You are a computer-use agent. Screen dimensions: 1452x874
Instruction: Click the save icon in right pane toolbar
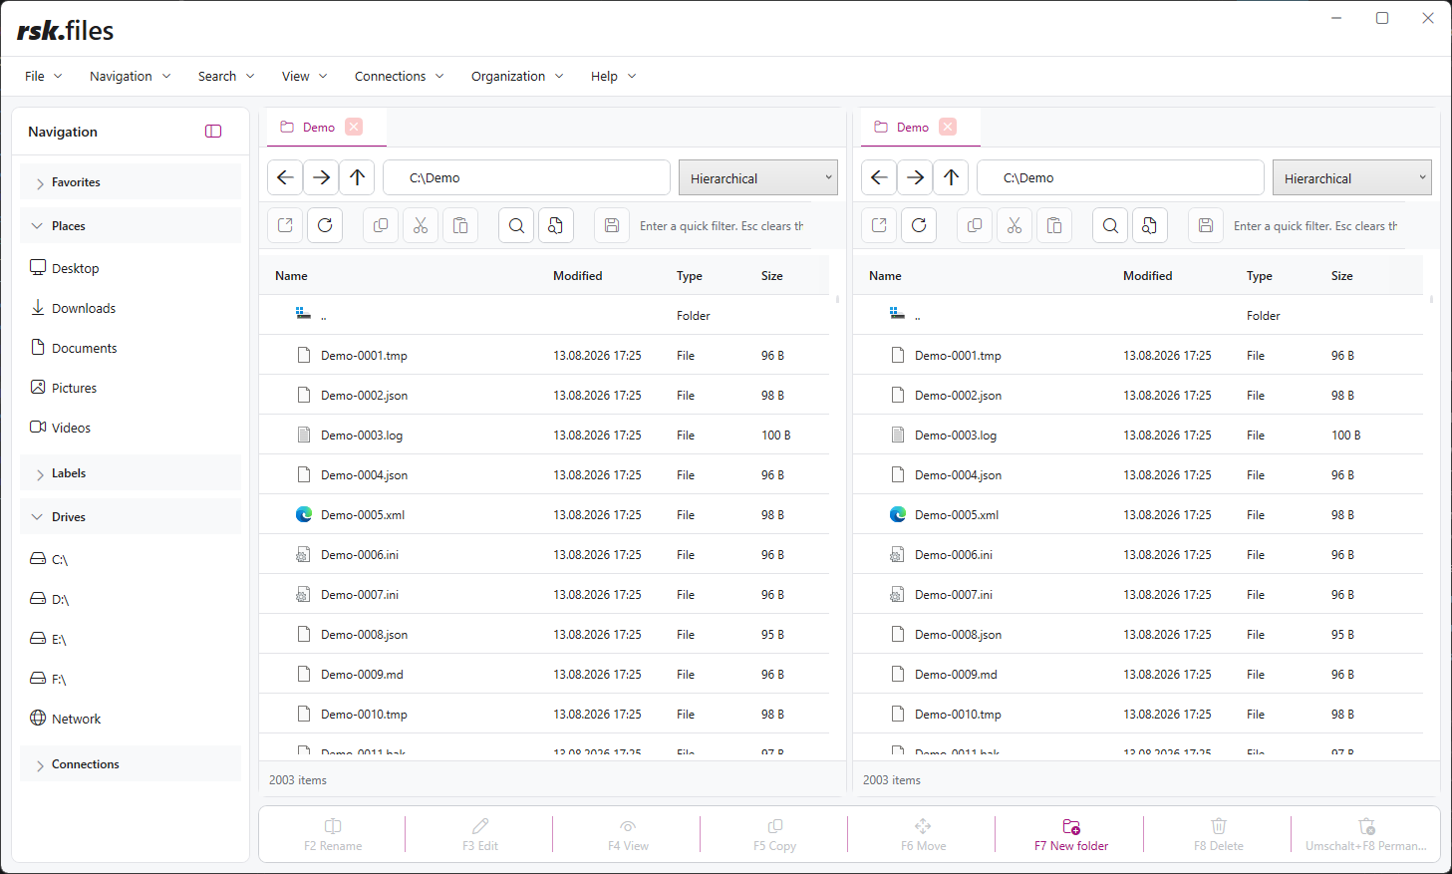click(x=1206, y=225)
